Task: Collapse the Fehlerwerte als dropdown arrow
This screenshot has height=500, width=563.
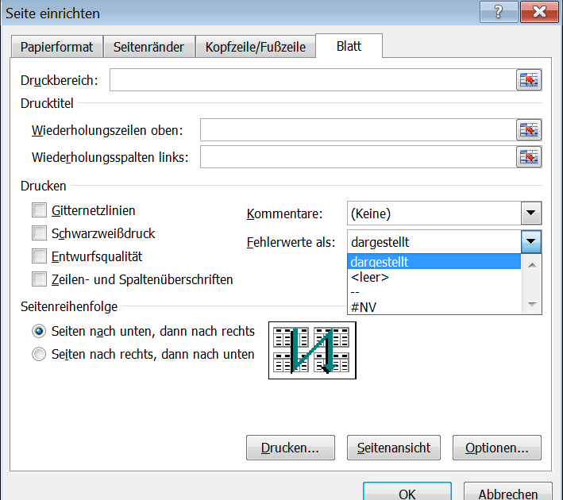Action: point(530,242)
